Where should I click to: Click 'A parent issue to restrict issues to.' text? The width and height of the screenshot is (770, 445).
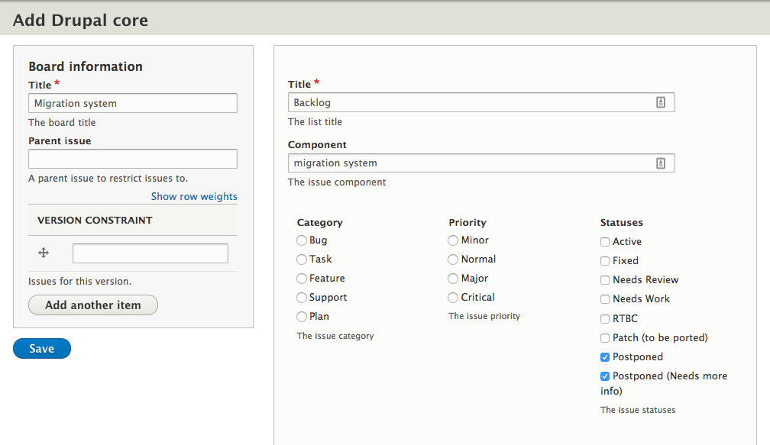(108, 178)
